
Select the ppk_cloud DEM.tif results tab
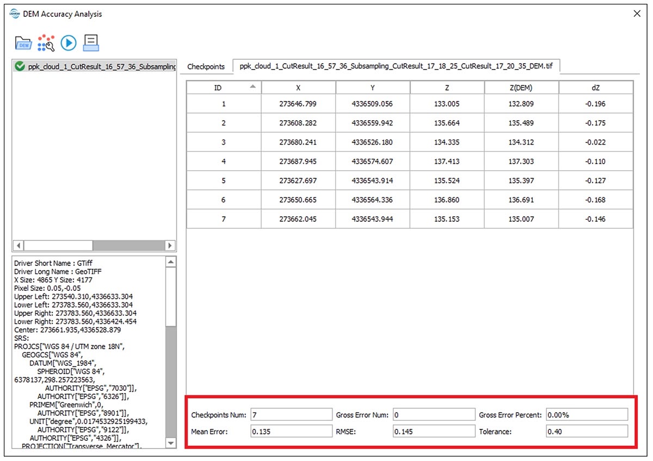click(x=396, y=66)
